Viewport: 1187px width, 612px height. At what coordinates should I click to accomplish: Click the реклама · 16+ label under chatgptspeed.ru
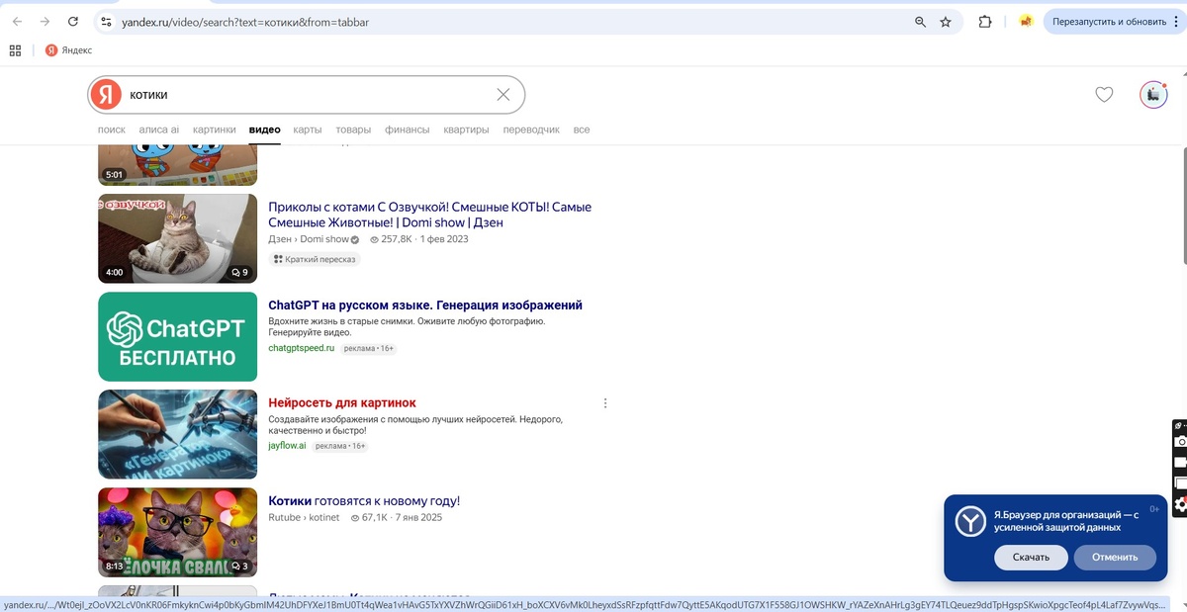tap(369, 348)
